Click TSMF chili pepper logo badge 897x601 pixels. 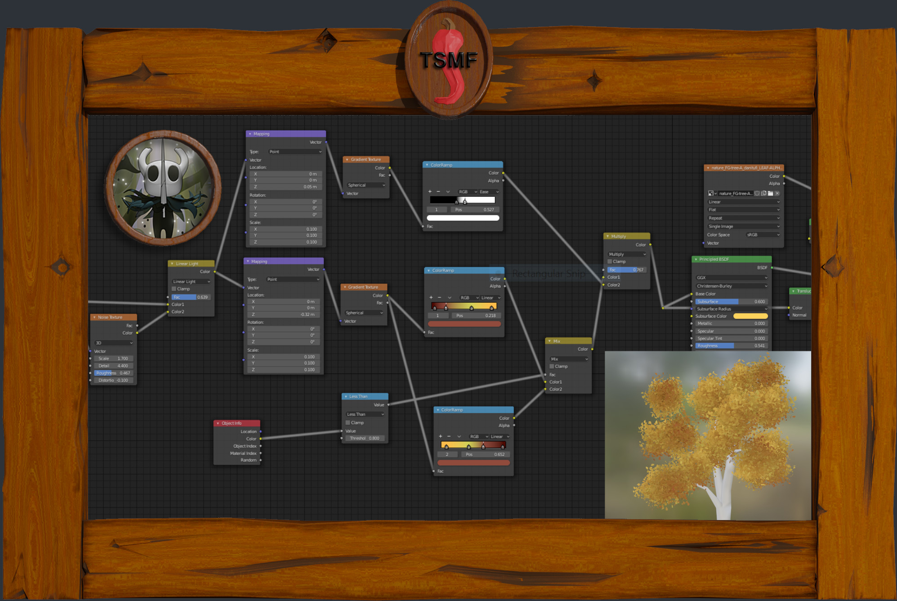(x=449, y=61)
